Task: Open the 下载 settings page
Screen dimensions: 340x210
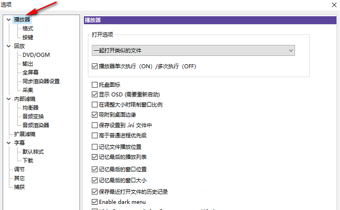Action: (x=28, y=161)
